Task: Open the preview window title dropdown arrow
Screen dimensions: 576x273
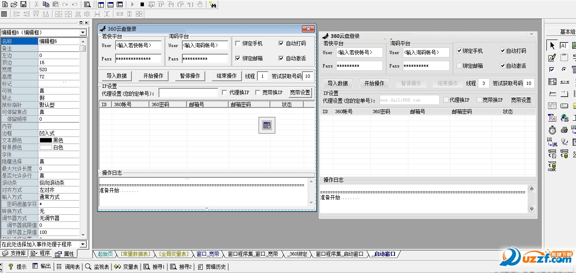Action: click(x=531, y=34)
